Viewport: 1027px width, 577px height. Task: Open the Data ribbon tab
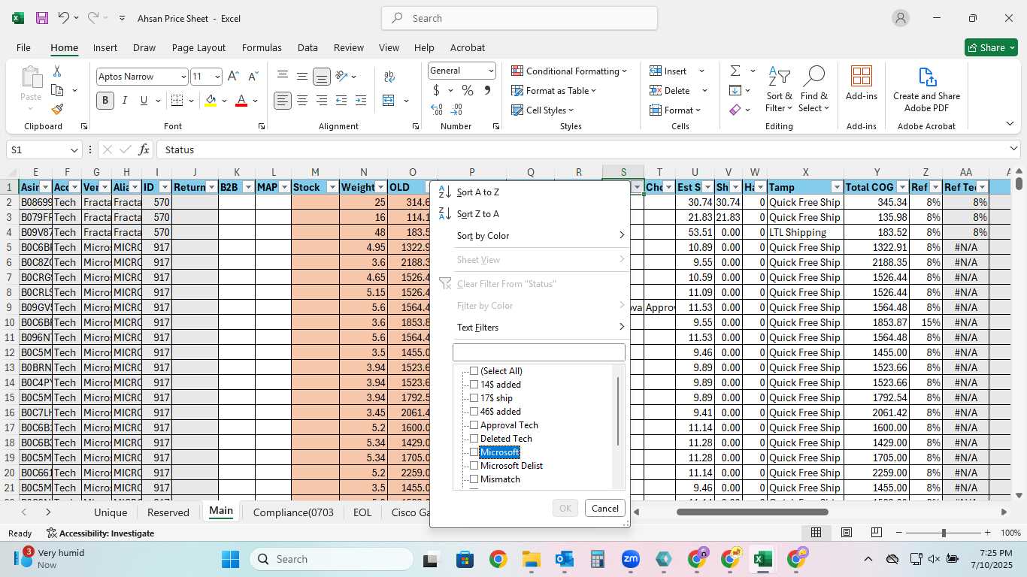point(307,47)
